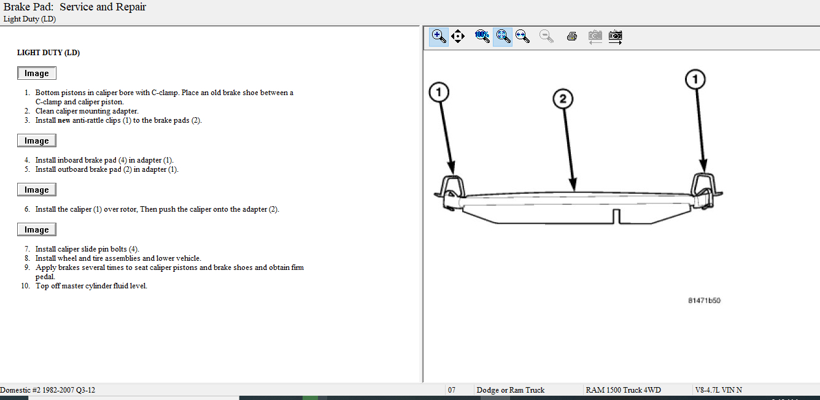This screenshot has width=820, height=400.
Task: Open Image button above step 6
Action: (x=37, y=190)
